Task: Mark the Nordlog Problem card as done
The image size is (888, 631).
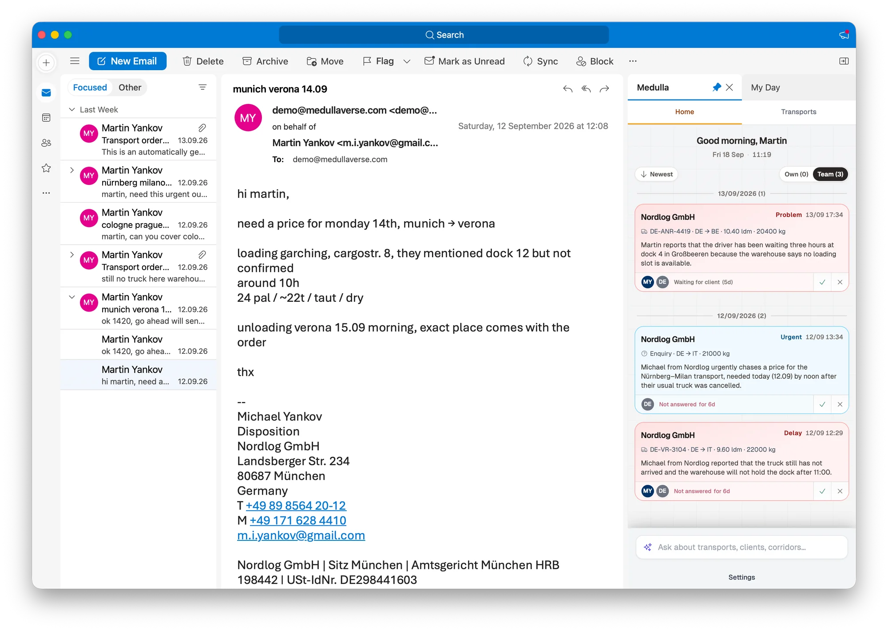Action: (822, 282)
